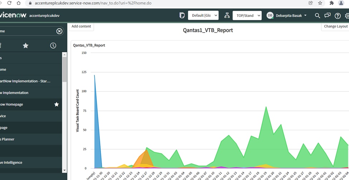
Task: Click the 150 y-axis value
Action: (84, 53)
